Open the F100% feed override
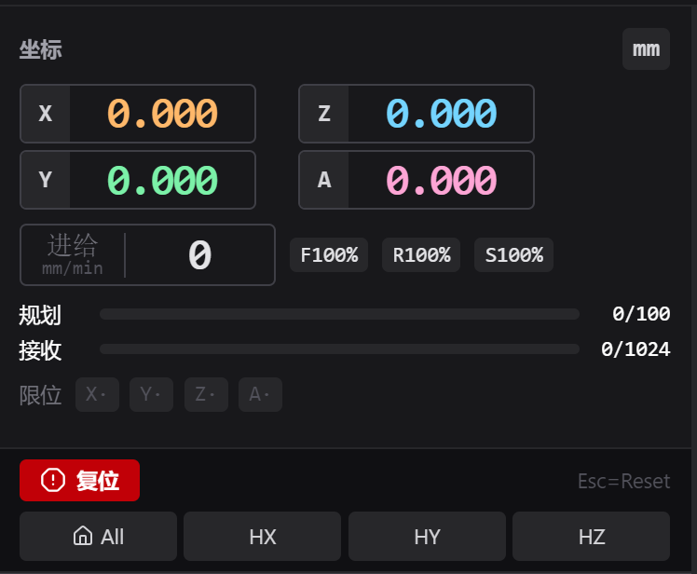Viewport: 697px width, 574px height. pos(329,254)
